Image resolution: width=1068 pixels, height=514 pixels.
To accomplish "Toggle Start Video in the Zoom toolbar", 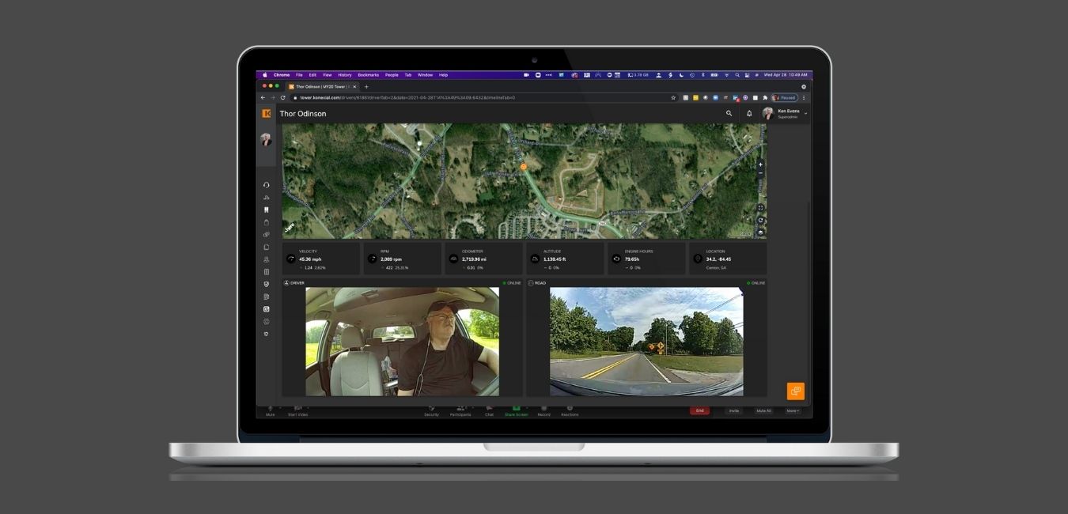I will click(x=297, y=410).
